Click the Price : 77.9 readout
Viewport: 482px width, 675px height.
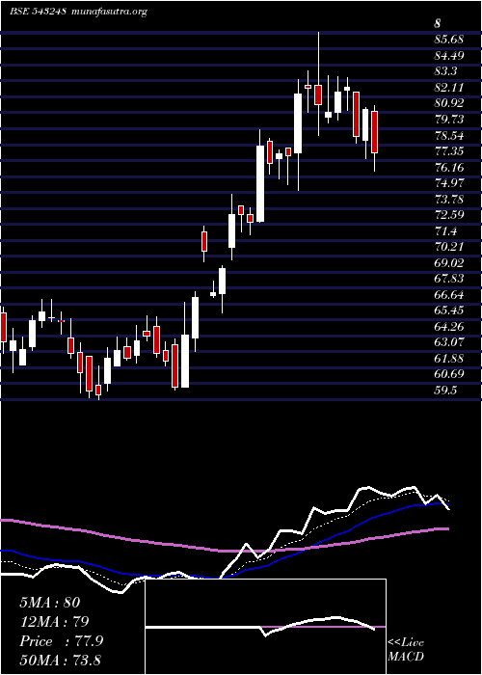pos(61,641)
